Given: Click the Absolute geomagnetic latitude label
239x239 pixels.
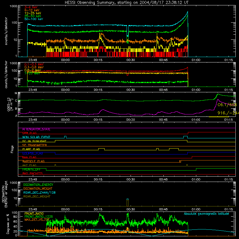Looking at the screenshot, I should pyautogui.click(x=206, y=214).
